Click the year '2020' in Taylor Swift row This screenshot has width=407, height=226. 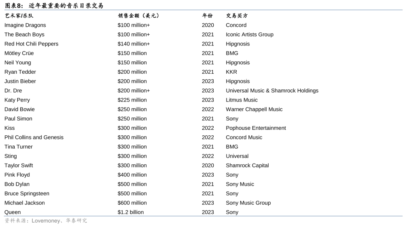click(208, 165)
